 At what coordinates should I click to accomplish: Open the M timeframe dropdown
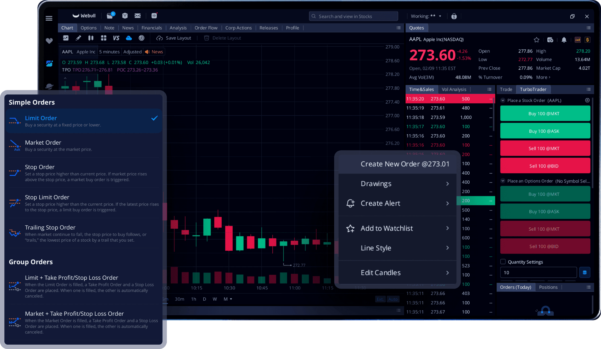[228, 299]
